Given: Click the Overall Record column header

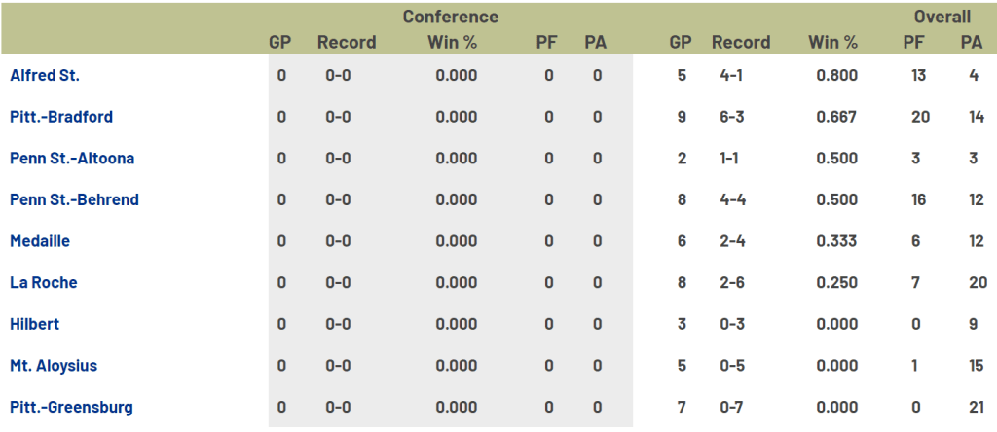Looking at the screenshot, I should (x=741, y=42).
